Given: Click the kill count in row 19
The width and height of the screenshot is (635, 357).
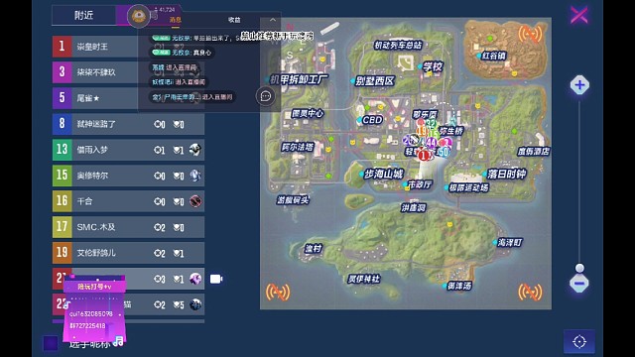Looking at the screenshot, I should tap(159, 254).
